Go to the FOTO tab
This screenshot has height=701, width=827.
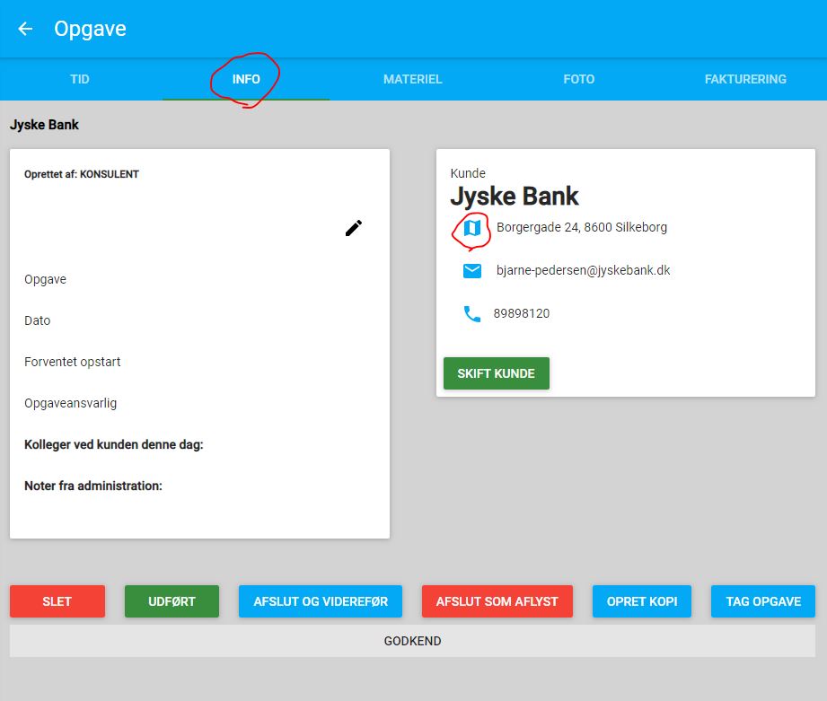pos(578,79)
